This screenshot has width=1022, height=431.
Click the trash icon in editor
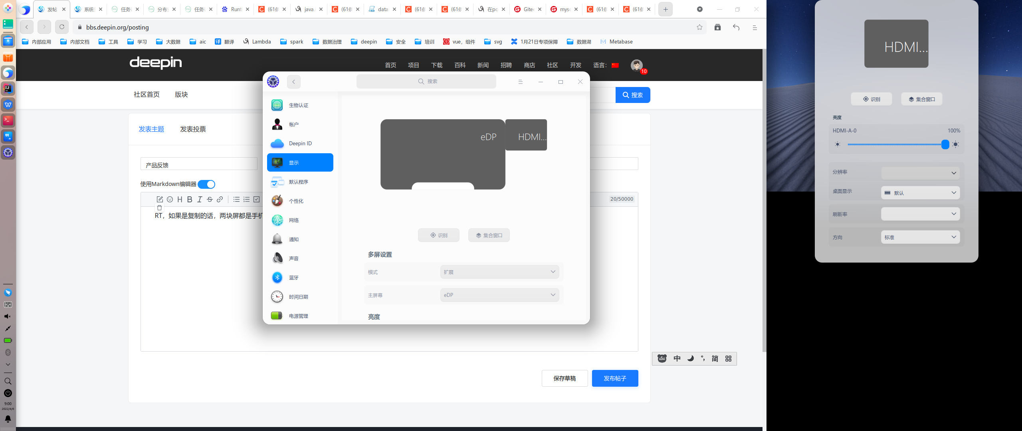pos(159,208)
